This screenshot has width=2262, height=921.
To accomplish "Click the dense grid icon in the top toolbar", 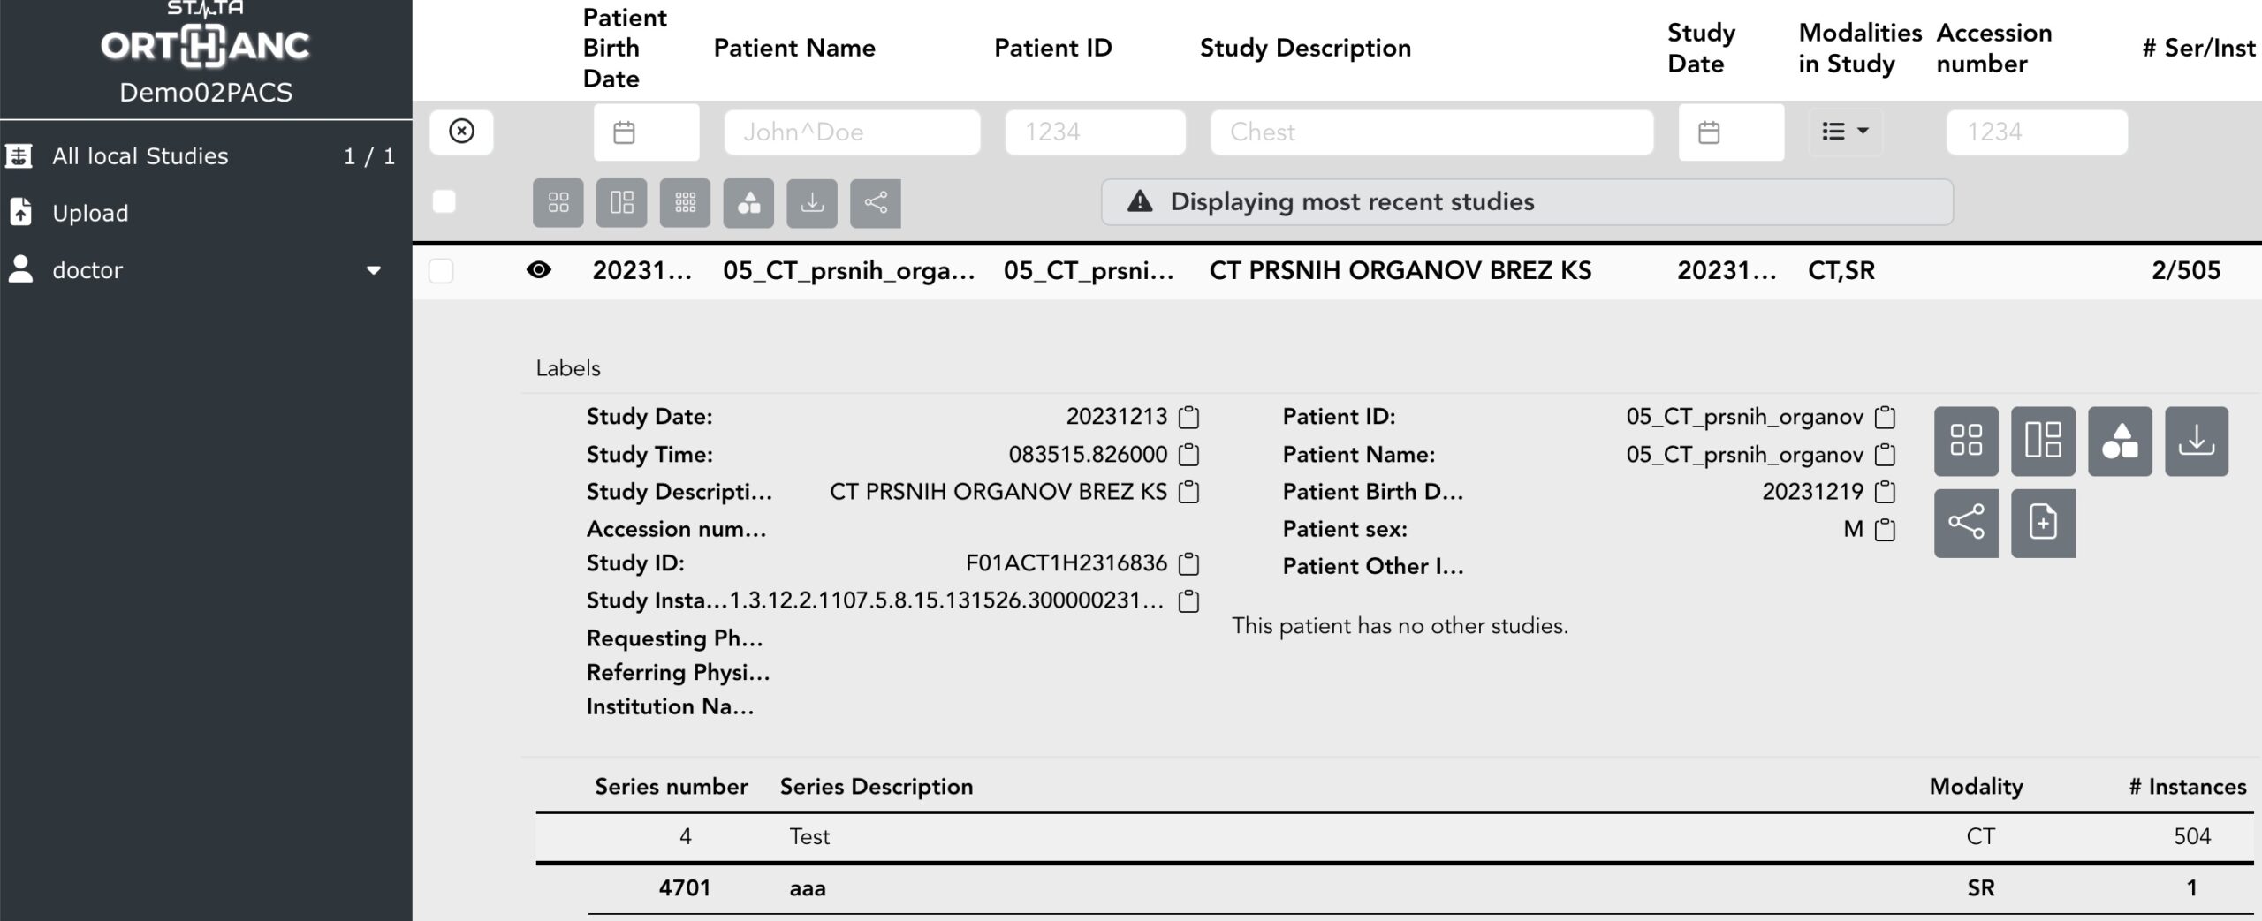I will point(685,203).
